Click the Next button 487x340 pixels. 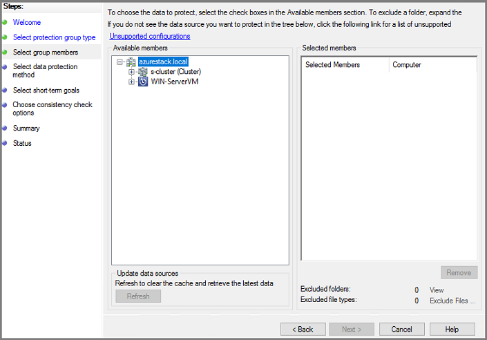click(x=352, y=330)
